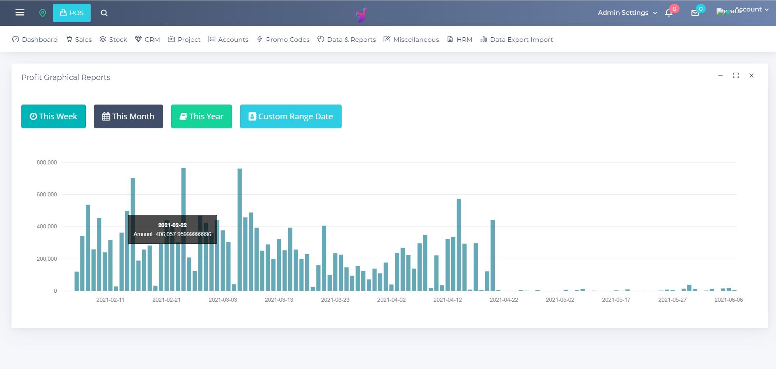This screenshot has height=369, width=776.
Task: Open the mail envelope icon
Action: 695,13
